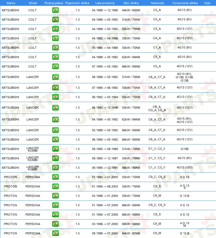Click fuel icon in Persona 1.5 C9_C, C9_S row

pyautogui.click(x=55, y=205)
